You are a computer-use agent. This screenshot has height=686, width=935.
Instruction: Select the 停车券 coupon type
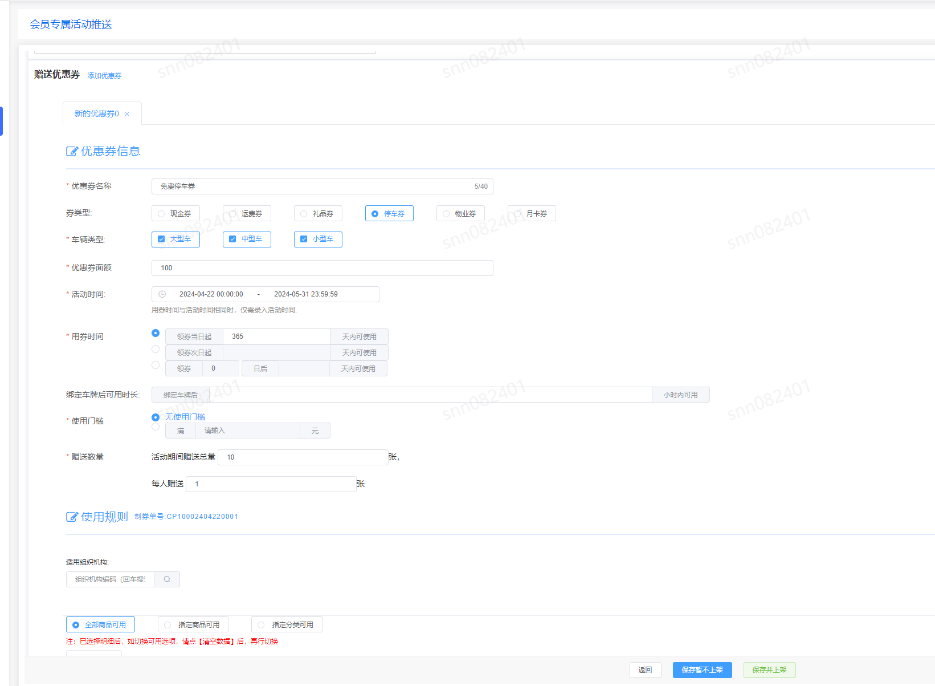click(389, 213)
